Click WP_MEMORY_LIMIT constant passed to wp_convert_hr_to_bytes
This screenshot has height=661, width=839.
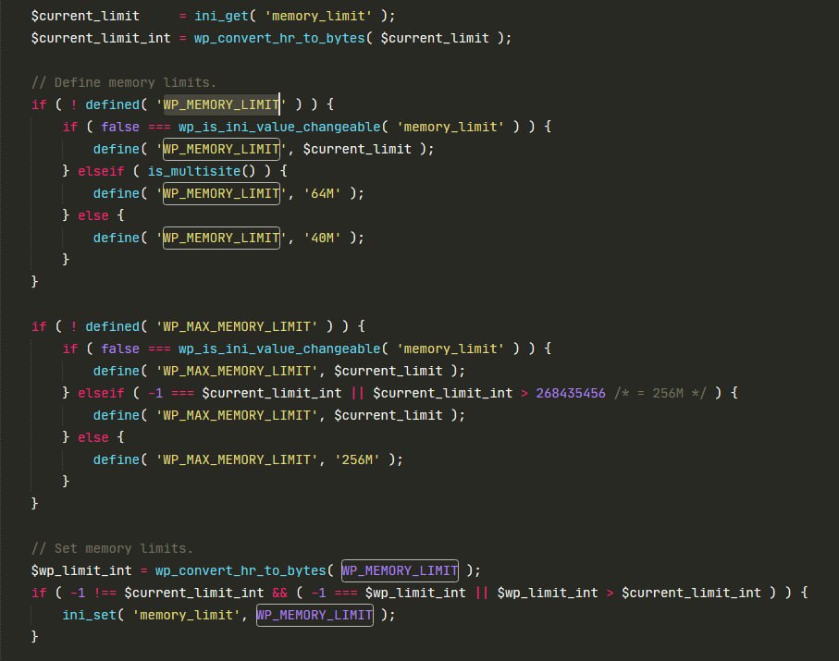[400, 570]
